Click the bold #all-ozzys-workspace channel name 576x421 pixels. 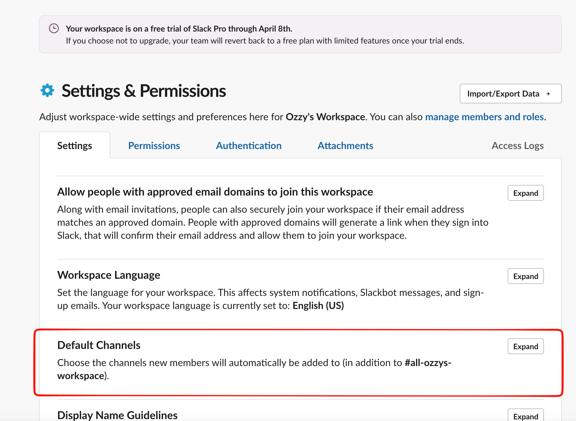tap(428, 363)
